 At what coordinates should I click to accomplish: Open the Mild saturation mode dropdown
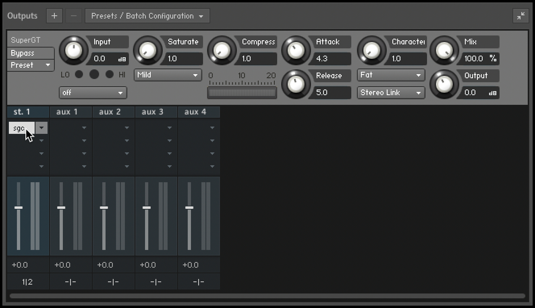[168, 75]
